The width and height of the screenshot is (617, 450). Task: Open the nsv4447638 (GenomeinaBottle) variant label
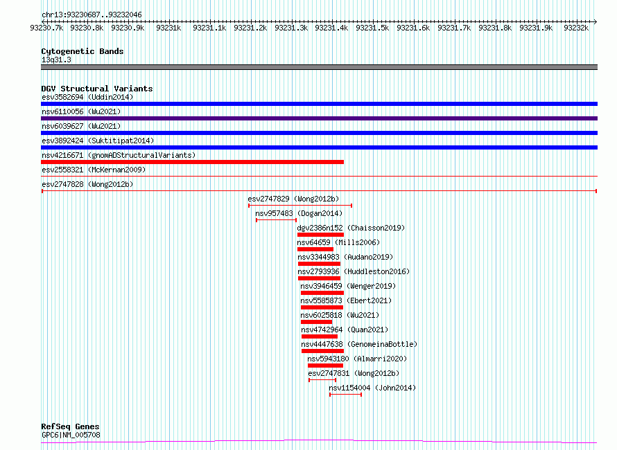point(359,344)
